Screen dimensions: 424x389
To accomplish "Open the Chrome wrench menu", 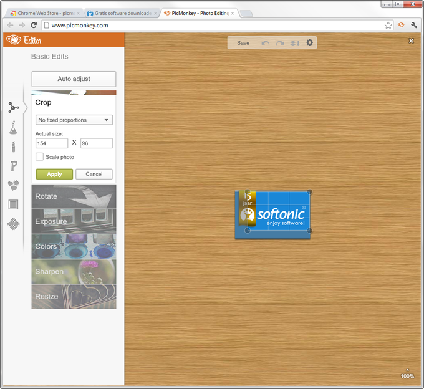I will [x=414, y=25].
